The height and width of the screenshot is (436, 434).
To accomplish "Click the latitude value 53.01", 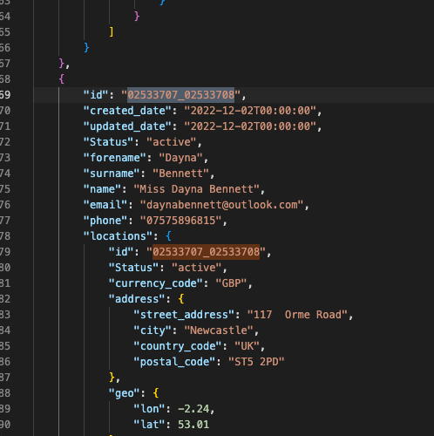I will [x=193, y=425].
